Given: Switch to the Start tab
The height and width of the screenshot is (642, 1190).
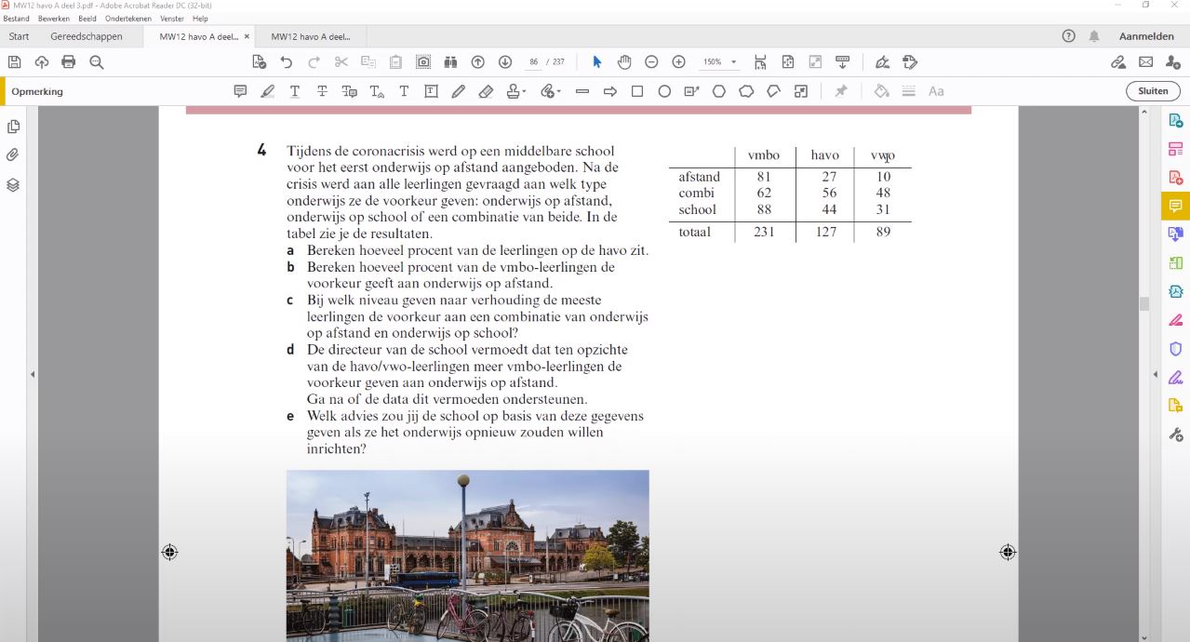Looking at the screenshot, I should (19, 36).
